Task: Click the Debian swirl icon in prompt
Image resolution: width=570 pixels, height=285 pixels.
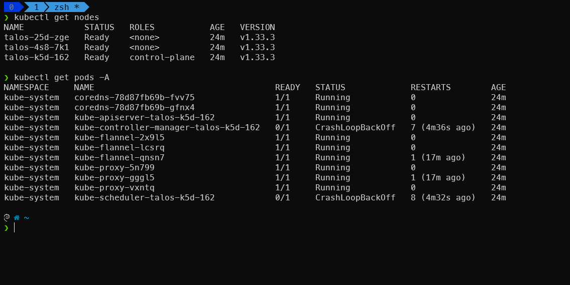Action: pyautogui.click(x=7, y=217)
